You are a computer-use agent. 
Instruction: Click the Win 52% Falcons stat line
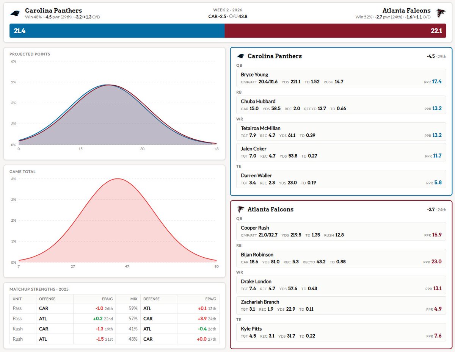click(x=393, y=17)
